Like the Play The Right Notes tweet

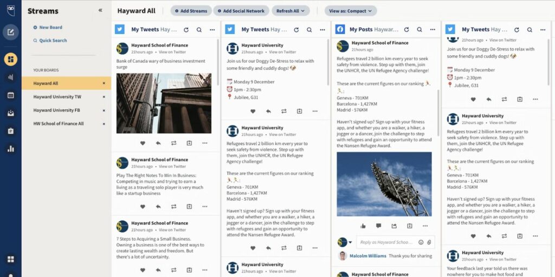pyautogui.click(x=143, y=206)
